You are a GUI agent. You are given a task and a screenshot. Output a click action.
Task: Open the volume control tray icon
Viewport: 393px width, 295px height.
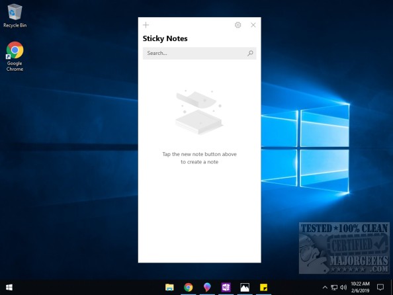[343, 287]
